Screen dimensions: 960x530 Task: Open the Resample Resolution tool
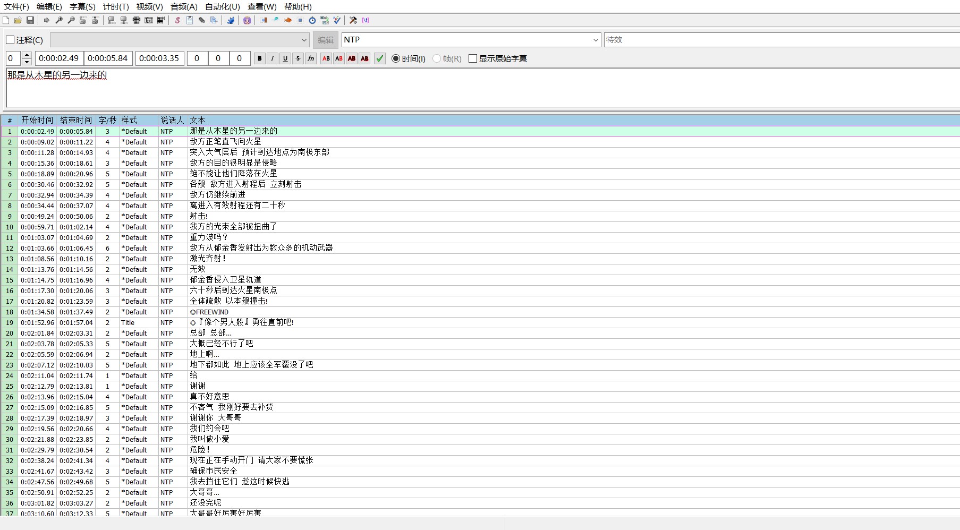[x=300, y=20]
